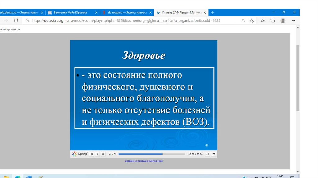Image resolution: width=318 pixels, height=178 pixels.
Task: Open Settings and more menu
Action: click(294, 20)
